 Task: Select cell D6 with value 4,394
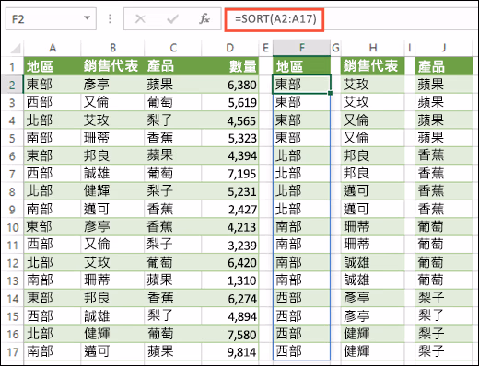coord(230,155)
